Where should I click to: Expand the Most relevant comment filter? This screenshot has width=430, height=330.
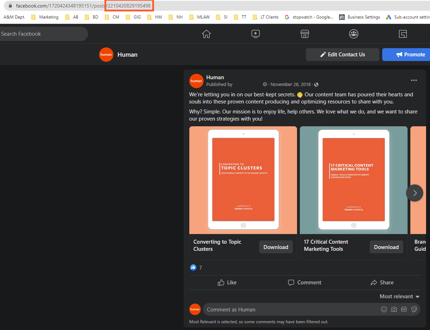coord(399,296)
